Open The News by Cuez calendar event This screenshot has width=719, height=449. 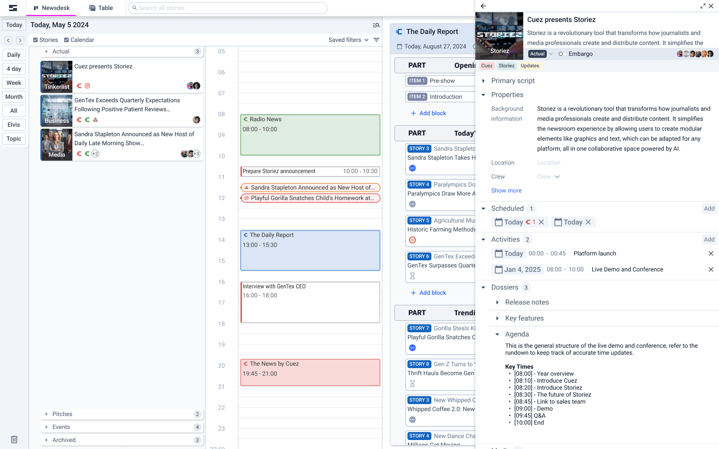click(310, 372)
